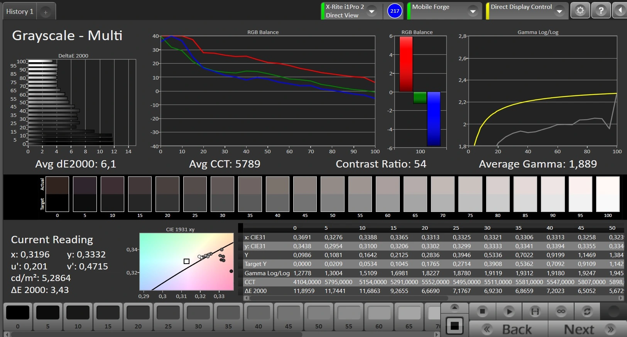Click the DeltaE 2000 bar chart
Image resolution: width=627 pixels, height=337 pixels.
(82, 103)
